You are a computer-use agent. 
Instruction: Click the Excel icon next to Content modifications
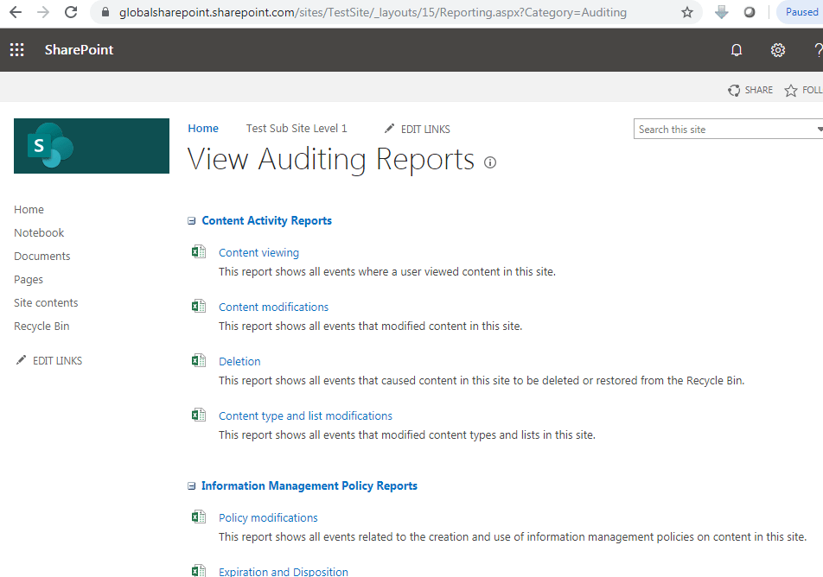tap(199, 306)
